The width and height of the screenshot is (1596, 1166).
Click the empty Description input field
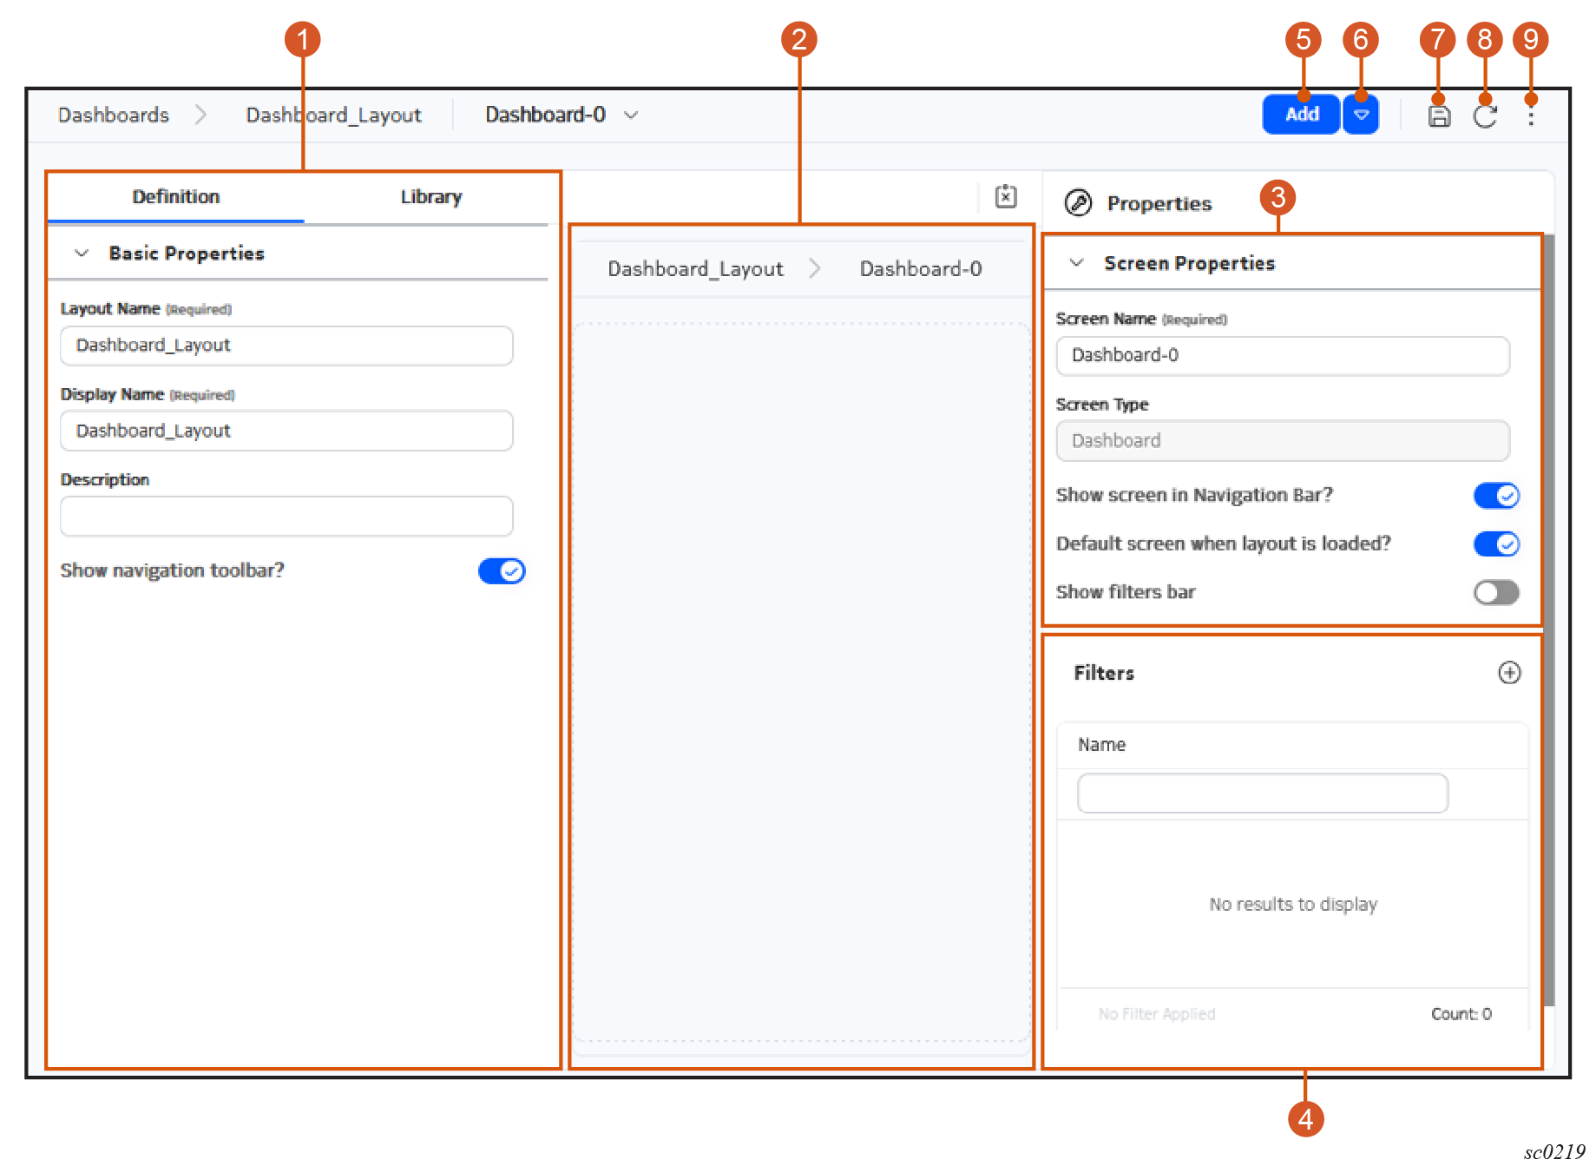click(x=286, y=517)
